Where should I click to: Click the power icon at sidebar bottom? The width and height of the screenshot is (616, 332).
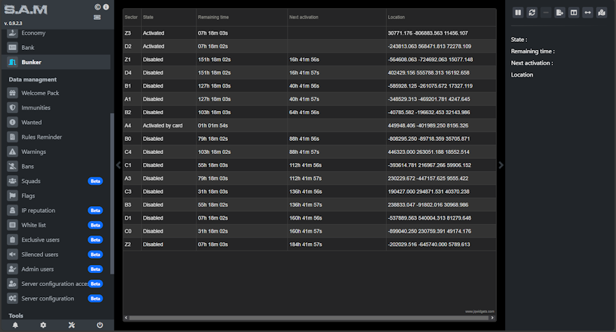tap(100, 325)
